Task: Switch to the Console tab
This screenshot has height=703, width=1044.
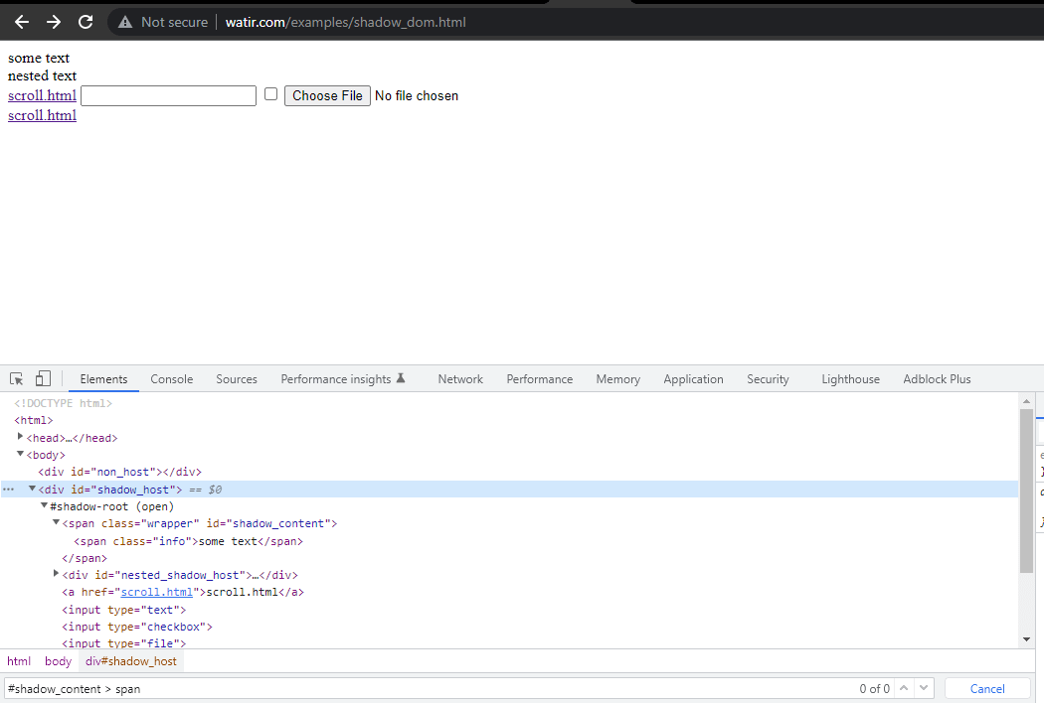Action: coord(171,379)
